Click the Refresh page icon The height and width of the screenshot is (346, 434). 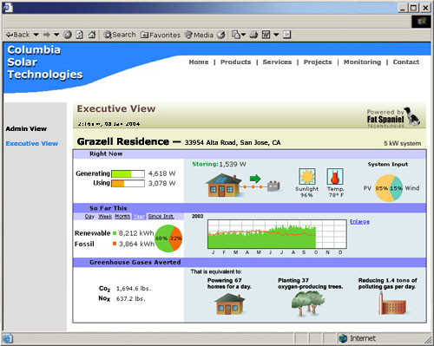click(x=79, y=35)
